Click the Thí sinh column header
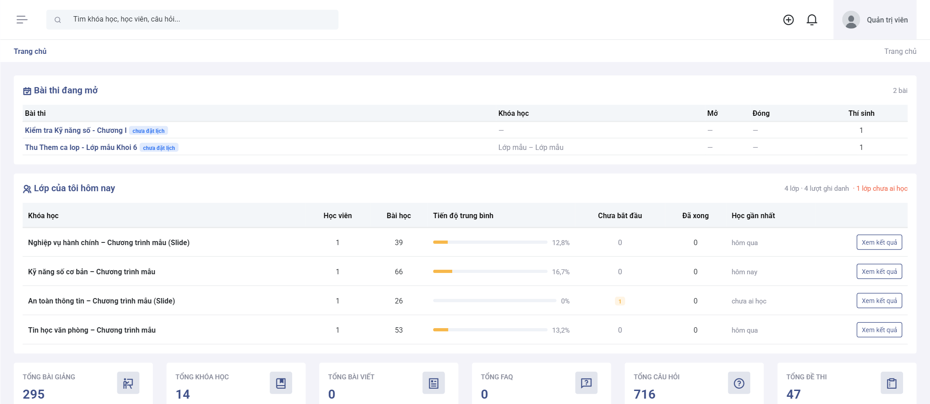 pos(861,113)
